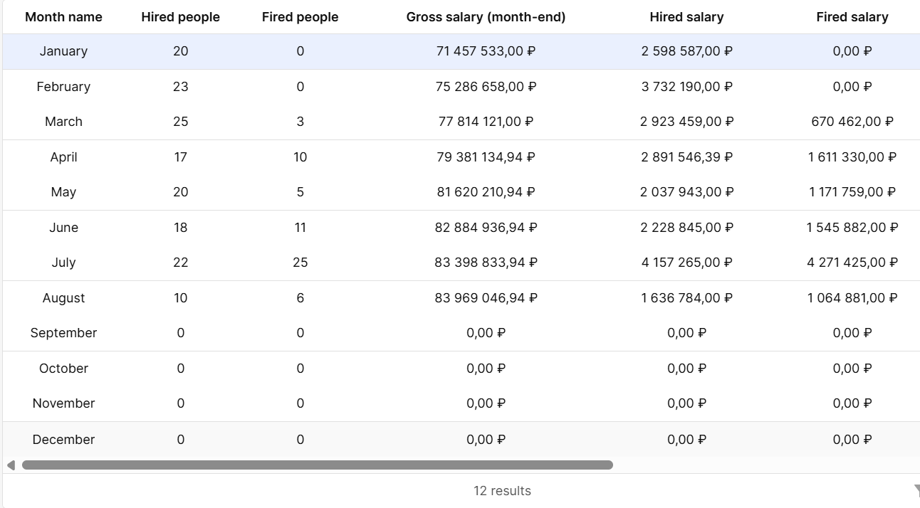Viewport: 920px width, 508px height.
Task: Click the Fired people column header
Action: (300, 17)
